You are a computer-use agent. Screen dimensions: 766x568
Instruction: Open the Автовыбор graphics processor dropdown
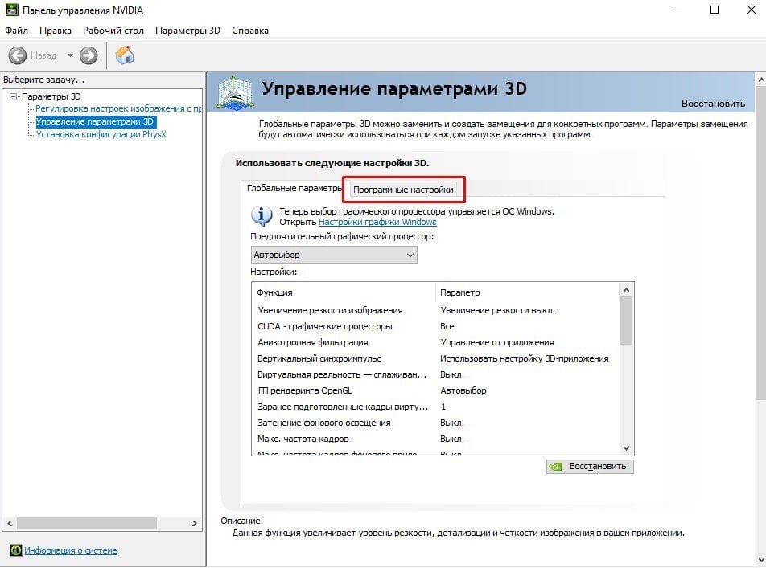(334, 255)
